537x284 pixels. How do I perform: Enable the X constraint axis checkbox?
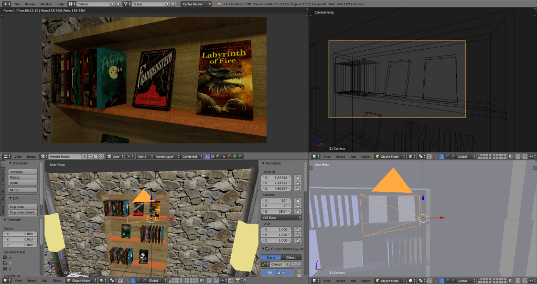pos(6,258)
